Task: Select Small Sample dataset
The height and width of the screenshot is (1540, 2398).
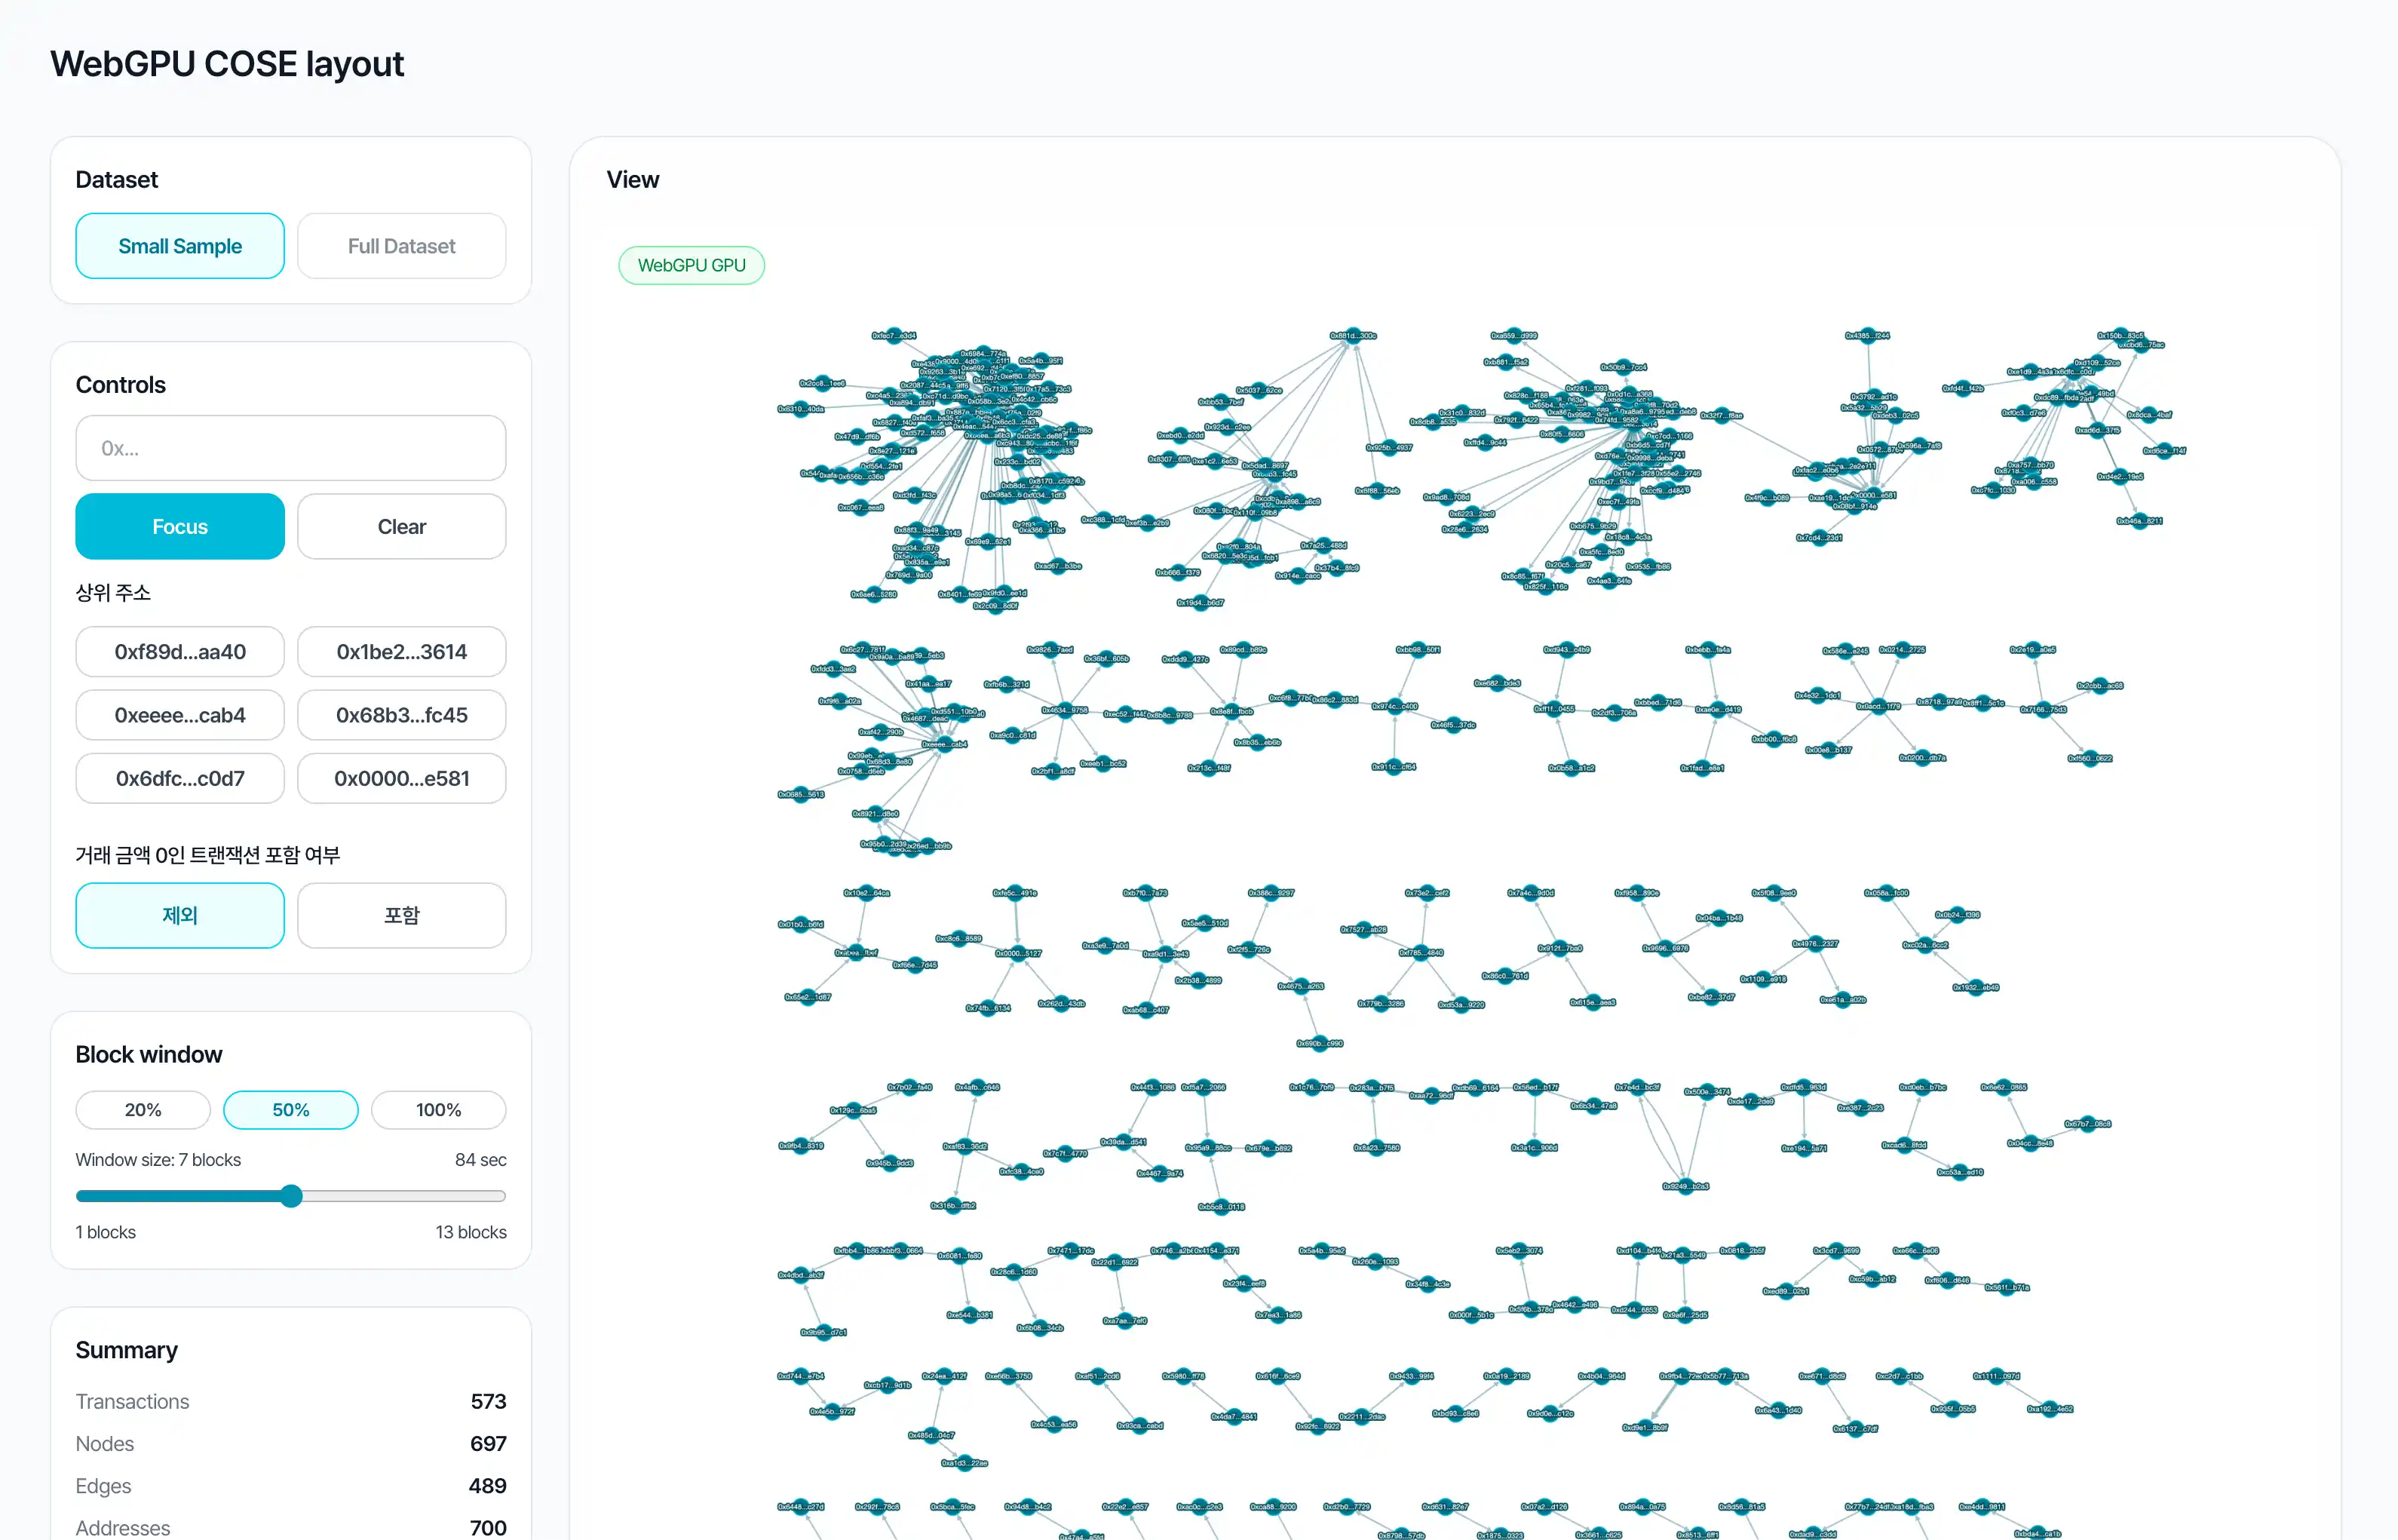Action: (180, 246)
